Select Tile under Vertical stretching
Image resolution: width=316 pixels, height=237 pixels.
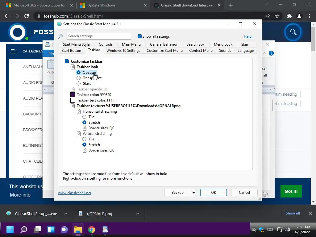(85, 139)
